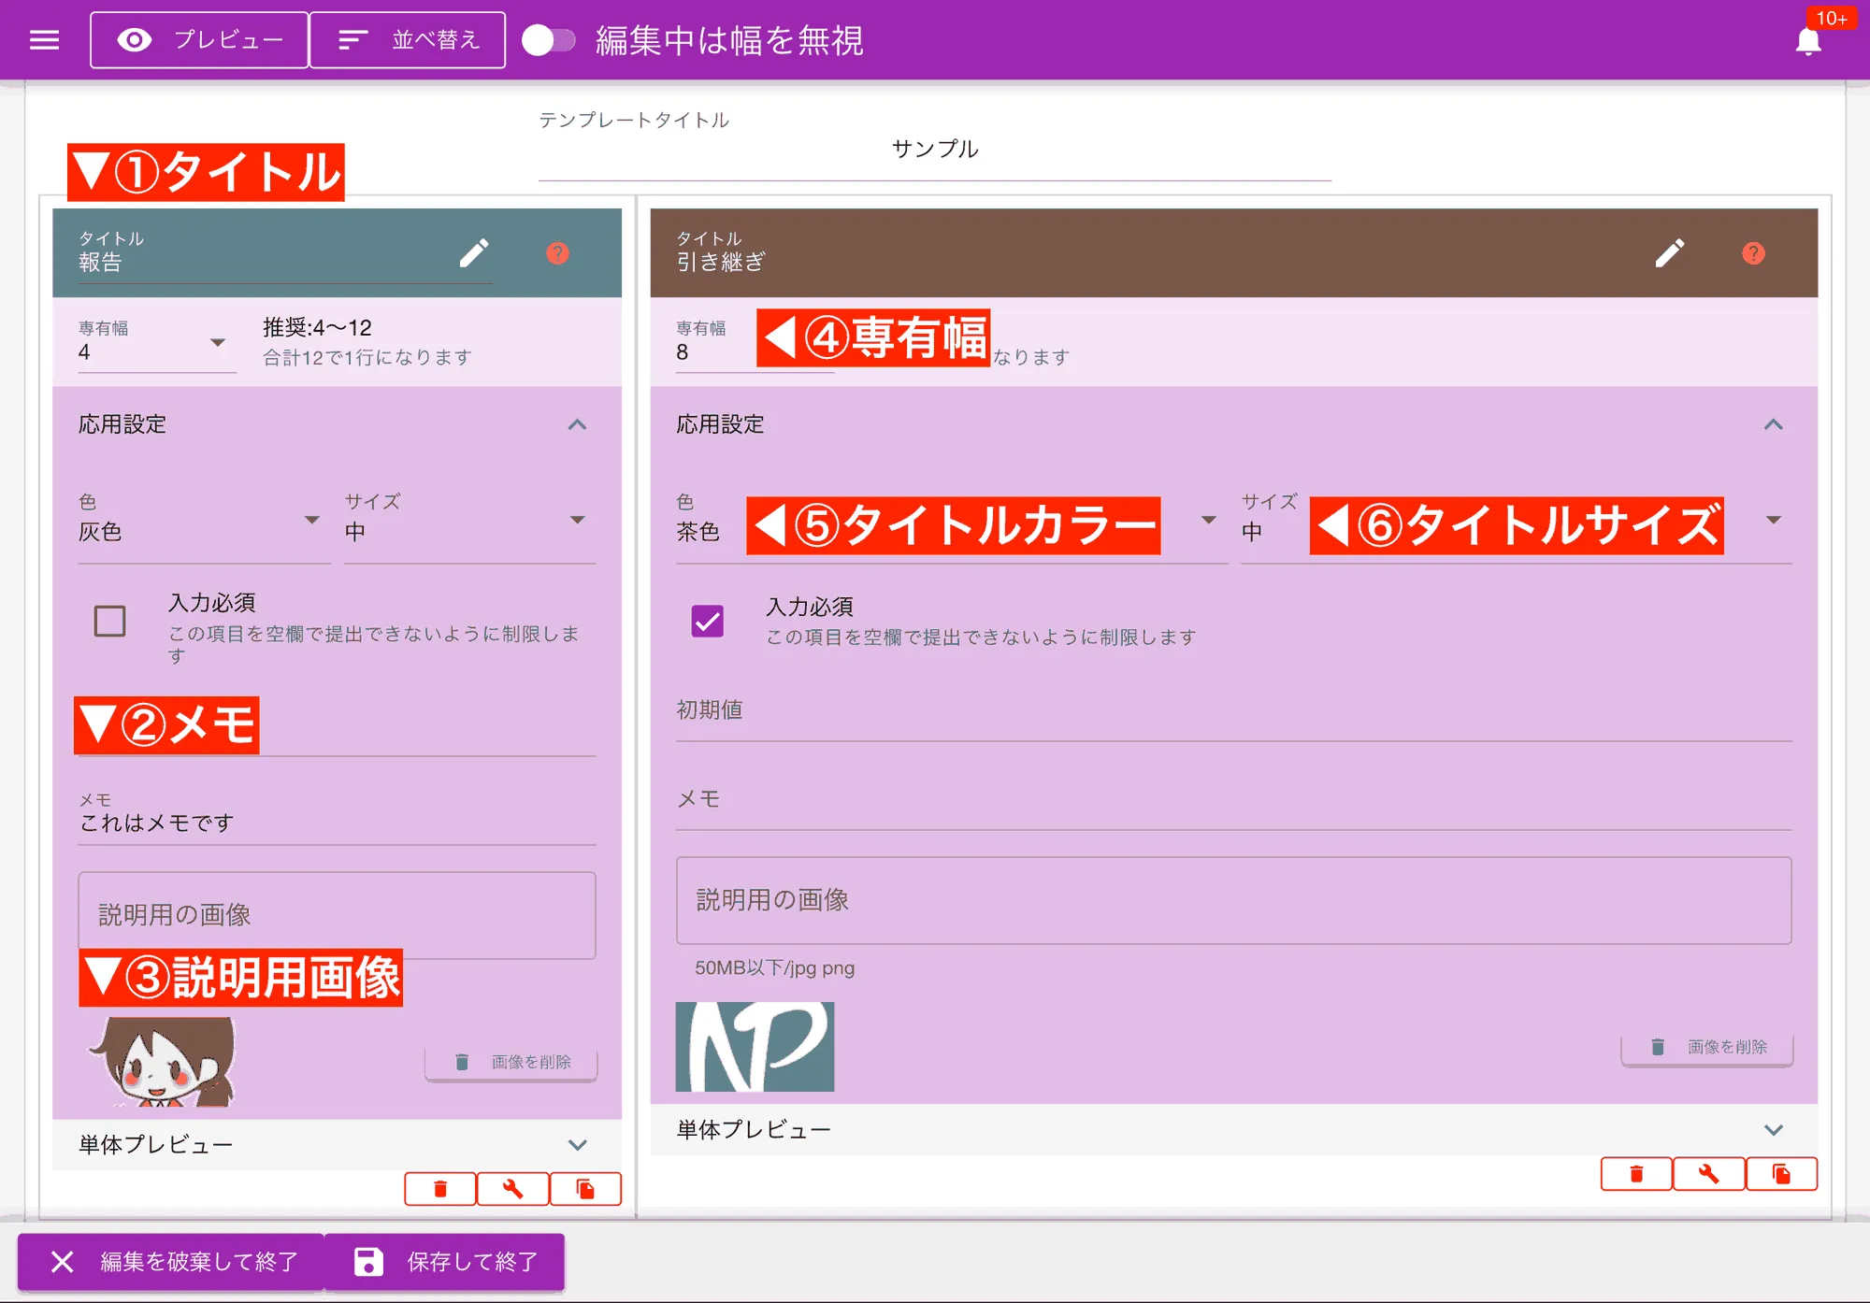The image size is (1870, 1303).
Task: Click 画像を削除 on the 引き継ぎ card
Action: point(1705,1047)
